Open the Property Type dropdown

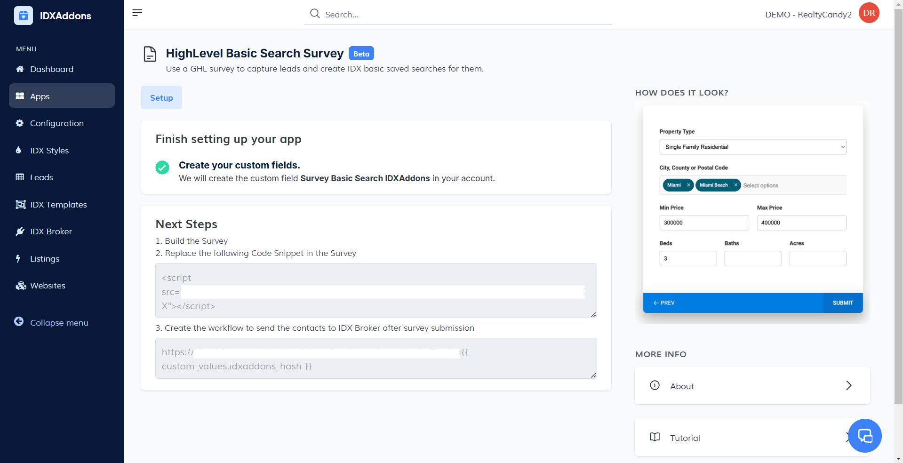(x=752, y=147)
